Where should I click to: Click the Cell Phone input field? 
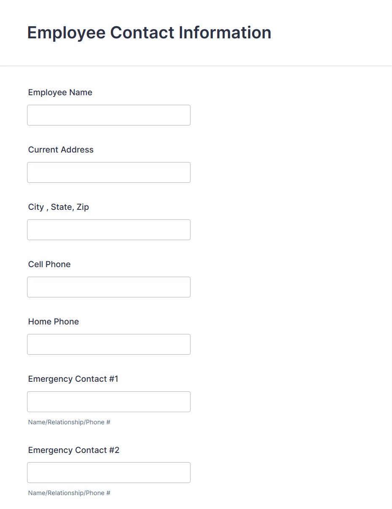109,287
